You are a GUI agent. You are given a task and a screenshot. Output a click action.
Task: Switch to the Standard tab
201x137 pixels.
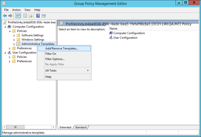(81, 127)
